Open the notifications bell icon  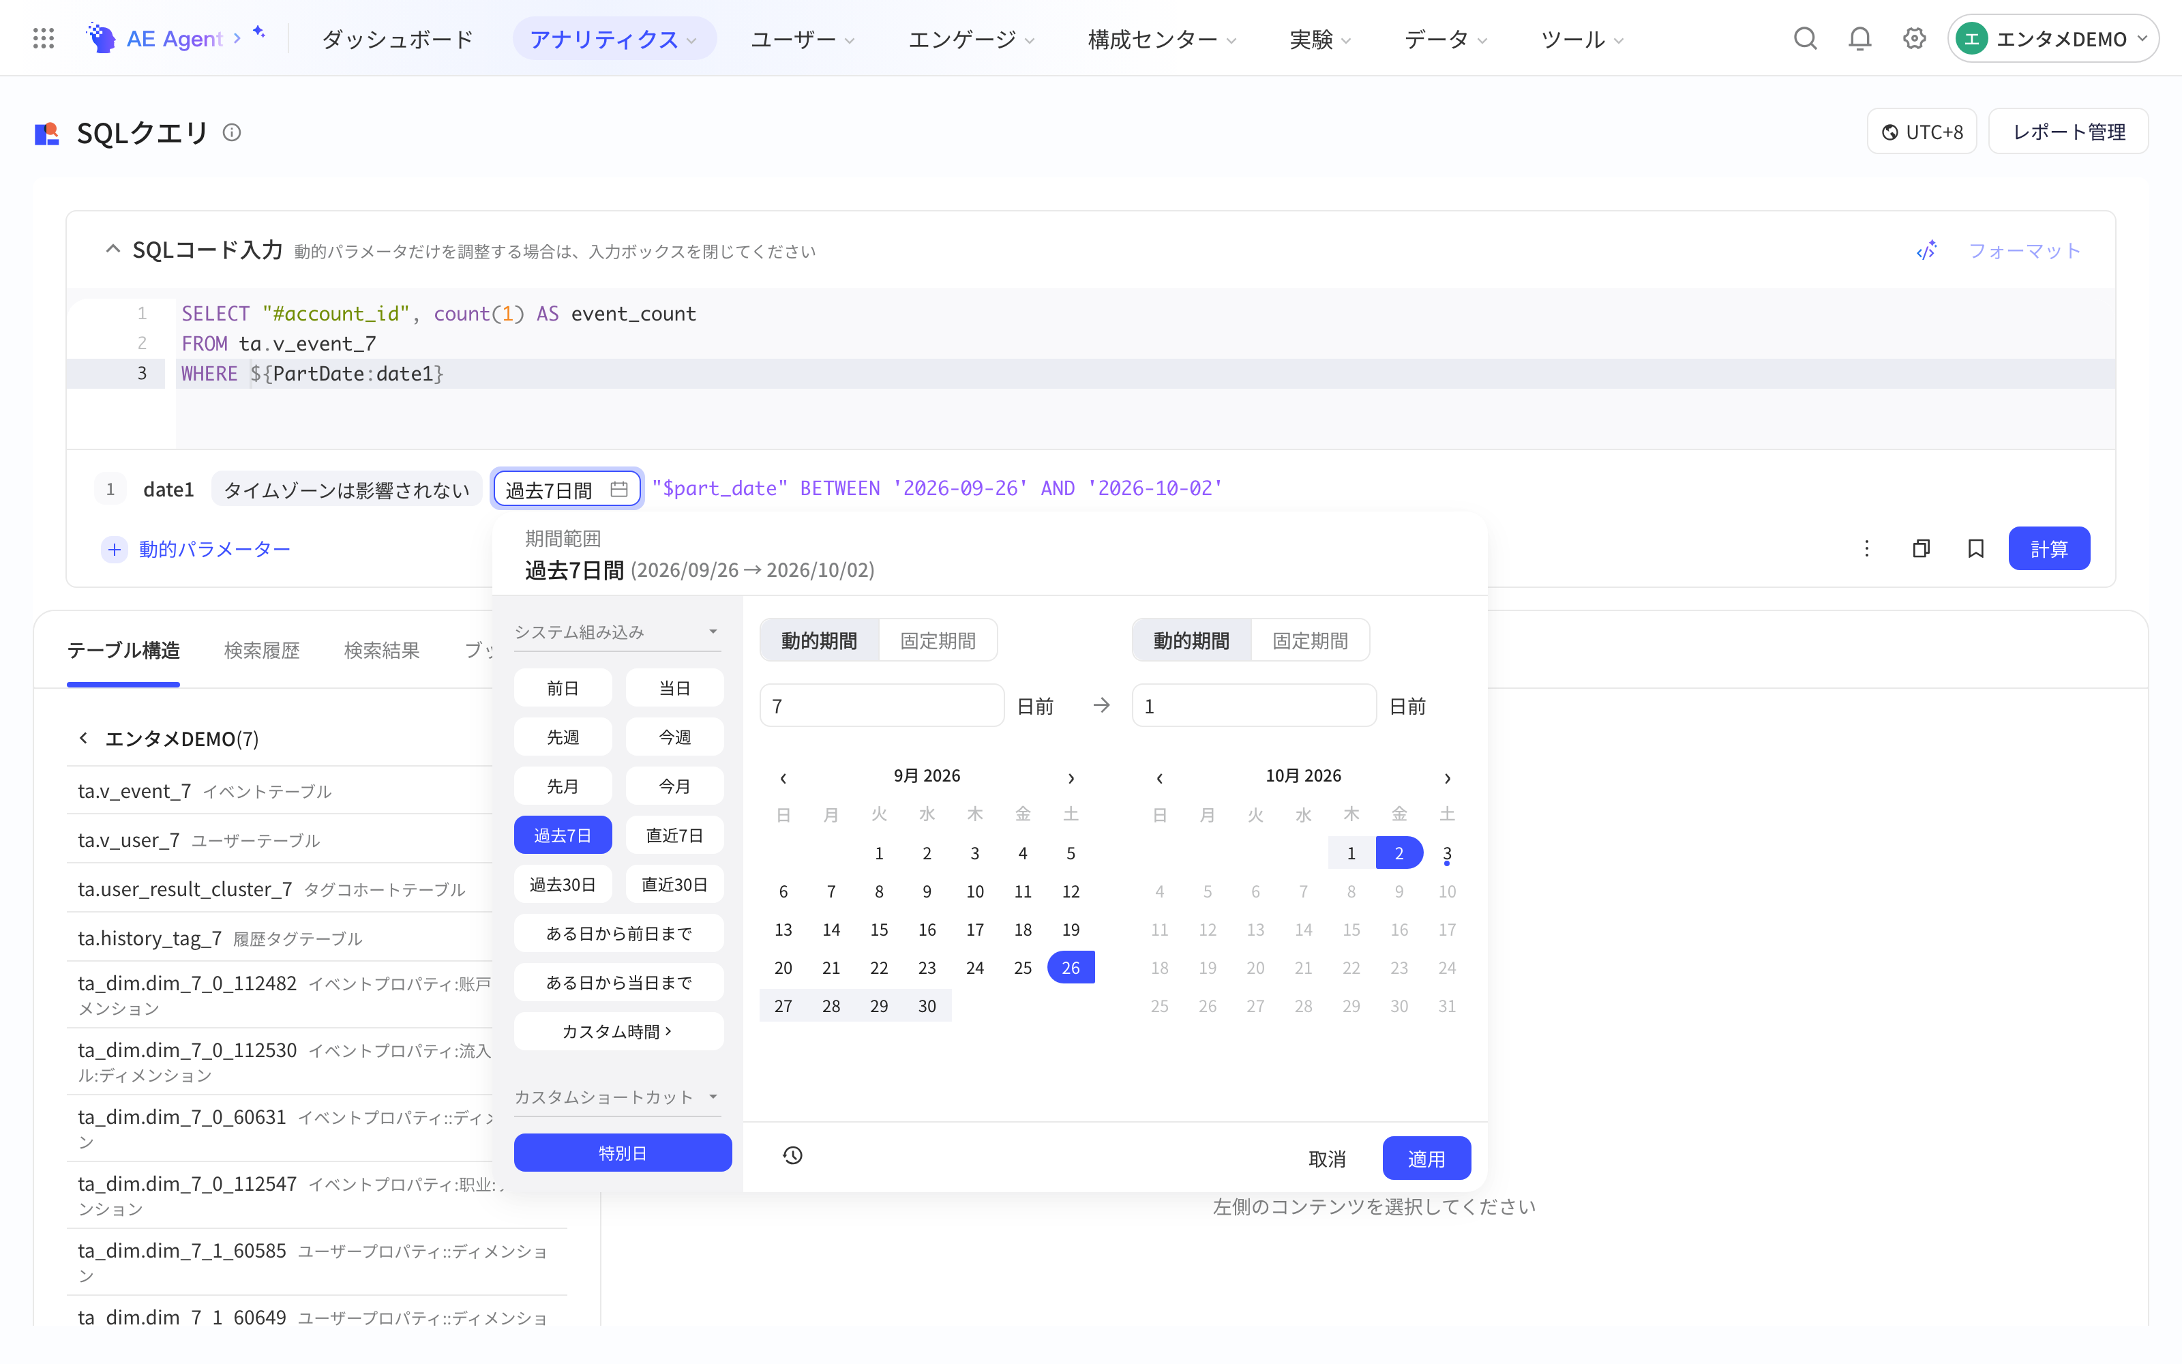pyautogui.click(x=1859, y=39)
